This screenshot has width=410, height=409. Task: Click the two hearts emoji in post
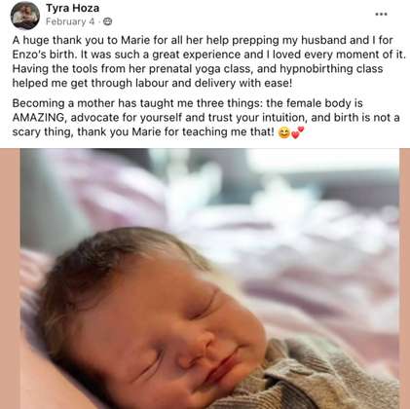298,132
